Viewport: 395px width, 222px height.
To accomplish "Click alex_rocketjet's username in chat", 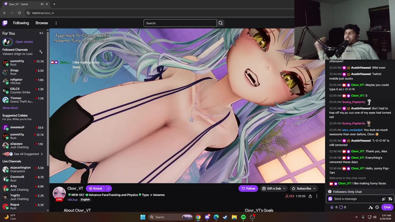I will 352,130.
